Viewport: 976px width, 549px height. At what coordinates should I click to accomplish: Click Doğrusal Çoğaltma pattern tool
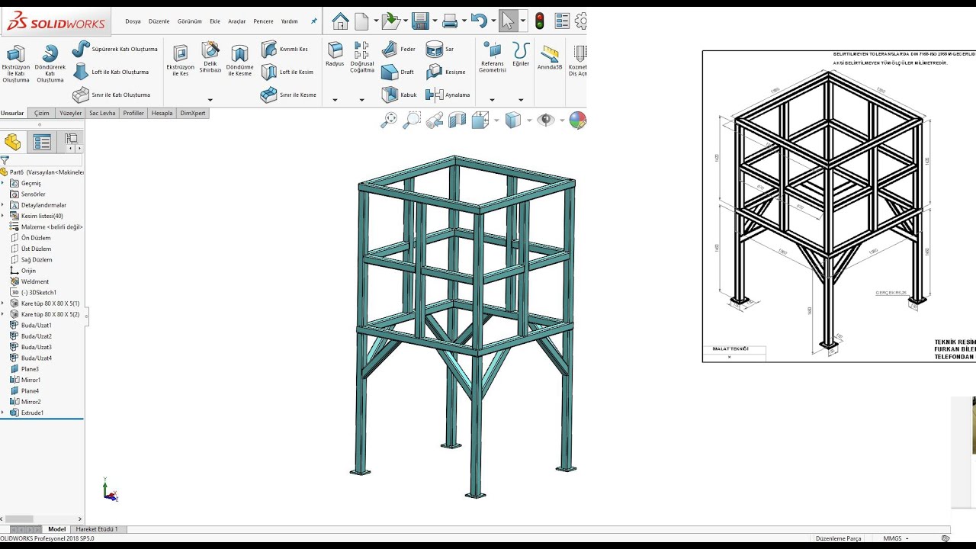point(362,58)
